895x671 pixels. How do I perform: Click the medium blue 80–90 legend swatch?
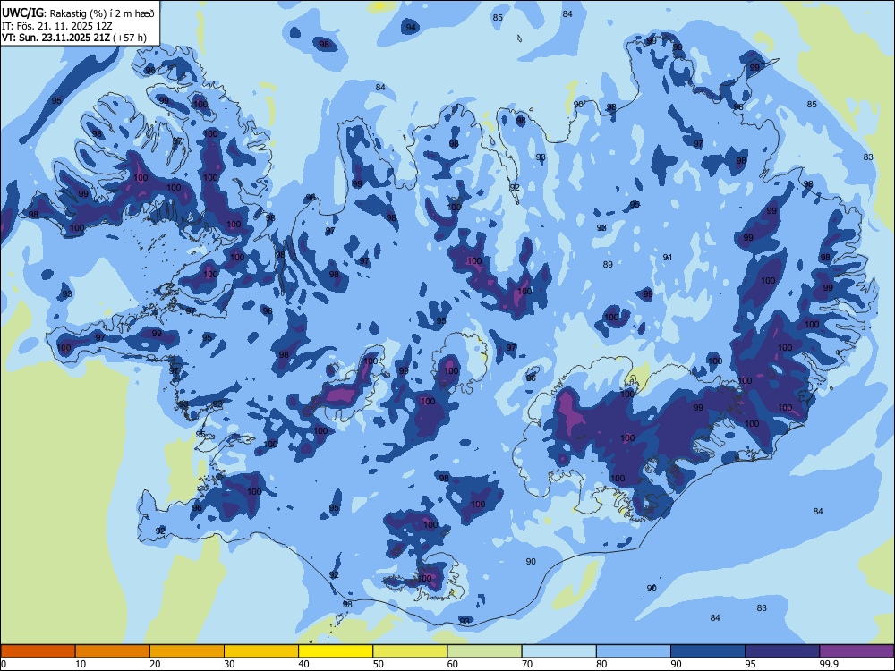point(634,651)
